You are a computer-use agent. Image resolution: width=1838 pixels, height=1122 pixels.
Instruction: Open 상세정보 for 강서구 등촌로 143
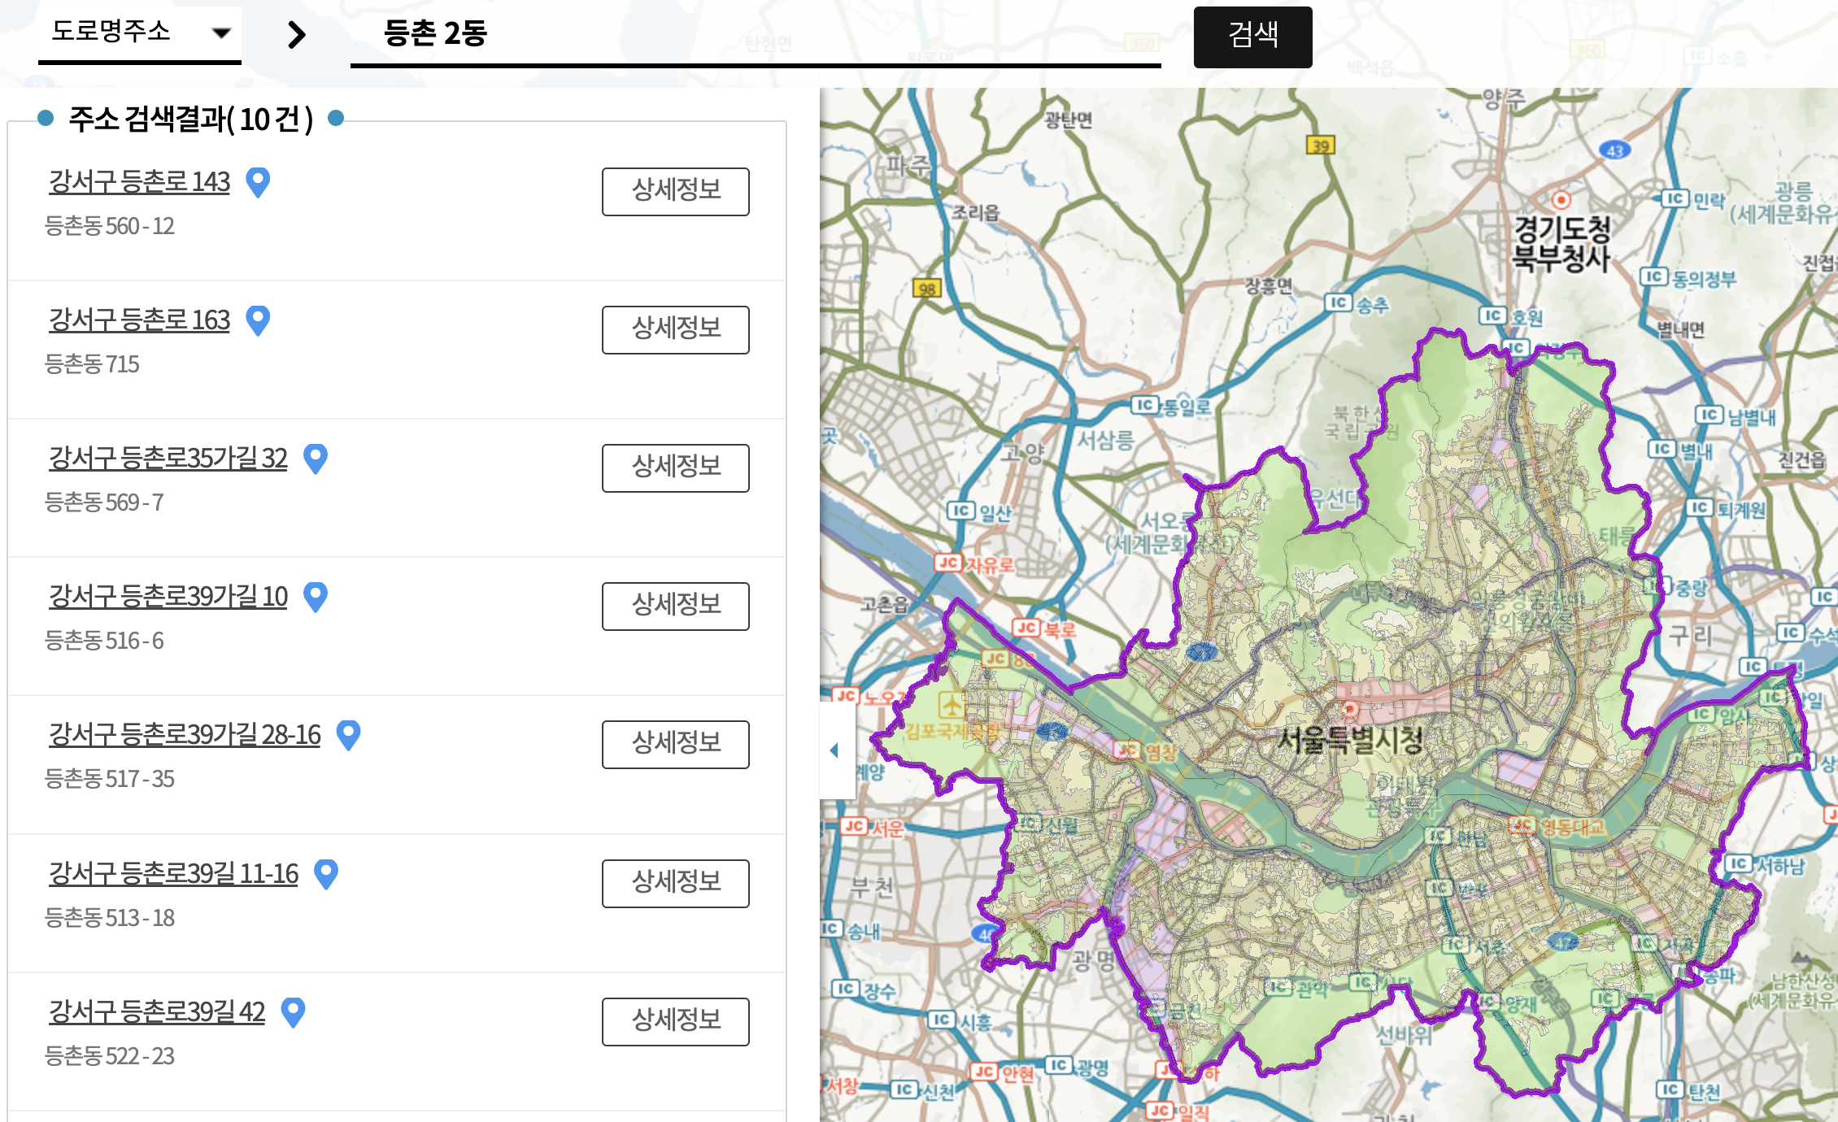coord(675,191)
